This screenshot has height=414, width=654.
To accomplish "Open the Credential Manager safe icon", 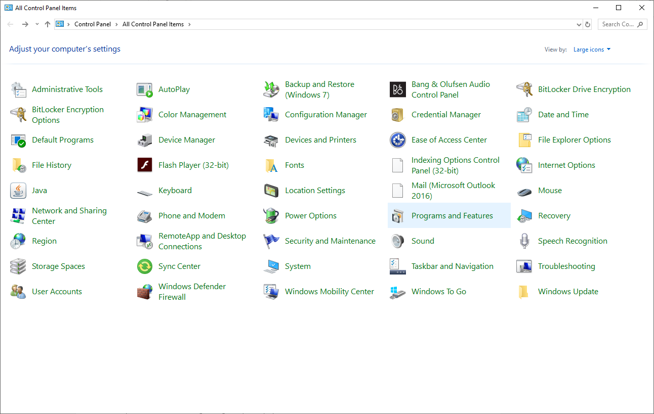I will (398, 115).
